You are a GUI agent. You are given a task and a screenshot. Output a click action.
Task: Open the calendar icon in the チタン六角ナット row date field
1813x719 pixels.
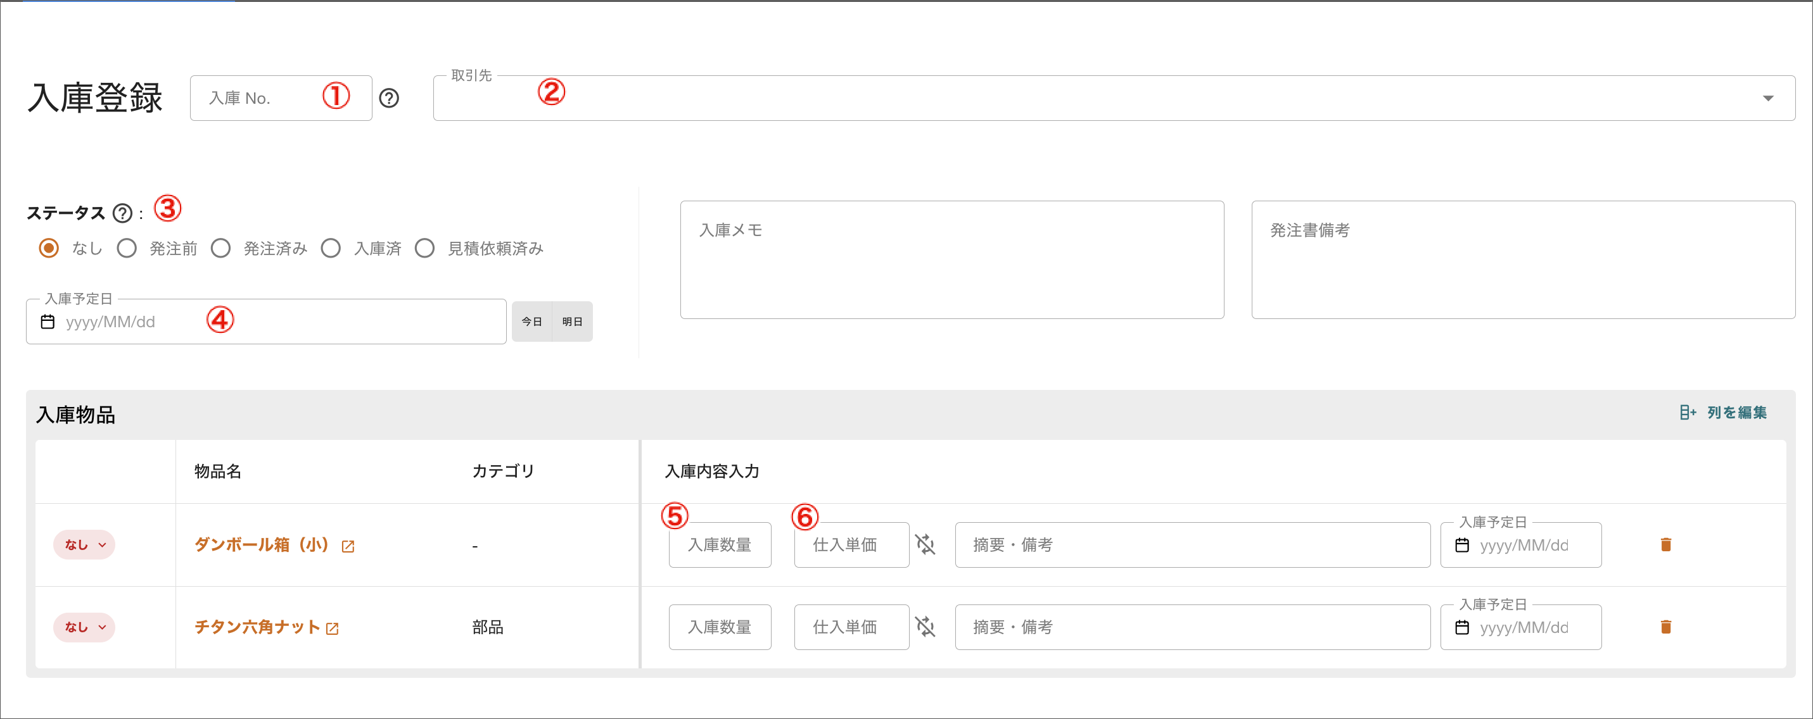[1462, 627]
